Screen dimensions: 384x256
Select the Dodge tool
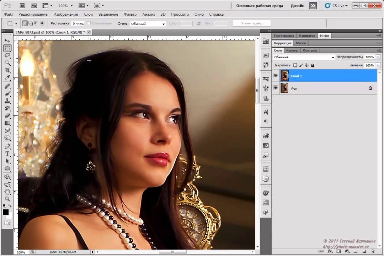(x=7, y=138)
